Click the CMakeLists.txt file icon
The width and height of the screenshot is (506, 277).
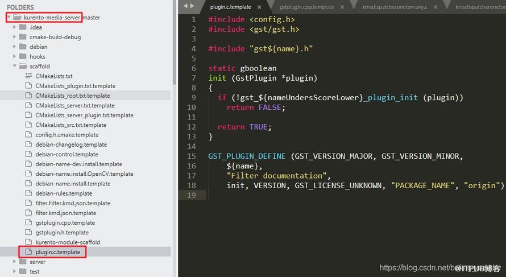29,76
